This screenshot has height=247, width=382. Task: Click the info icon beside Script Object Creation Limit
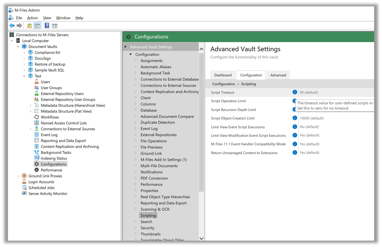295,118
